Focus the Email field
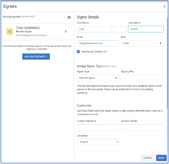 [x=98, y=43]
